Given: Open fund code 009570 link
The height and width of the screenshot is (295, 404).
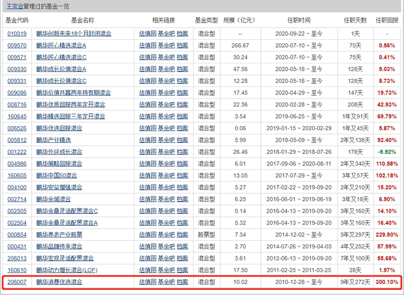Looking at the screenshot, I should [x=17, y=46].
